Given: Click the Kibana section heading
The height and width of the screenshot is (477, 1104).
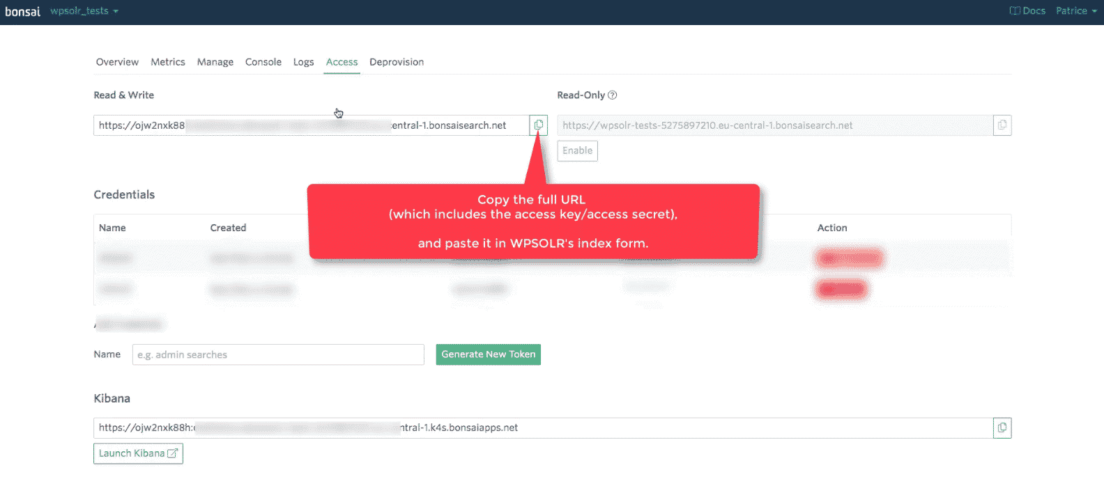Looking at the screenshot, I should click(112, 398).
